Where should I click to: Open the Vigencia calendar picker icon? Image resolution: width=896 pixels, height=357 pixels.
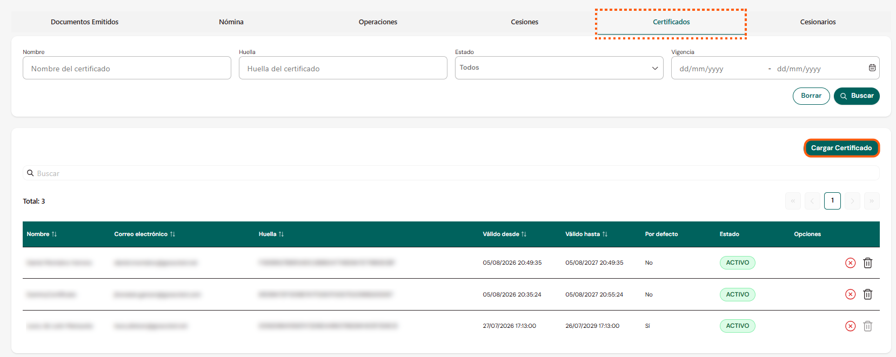872,68
